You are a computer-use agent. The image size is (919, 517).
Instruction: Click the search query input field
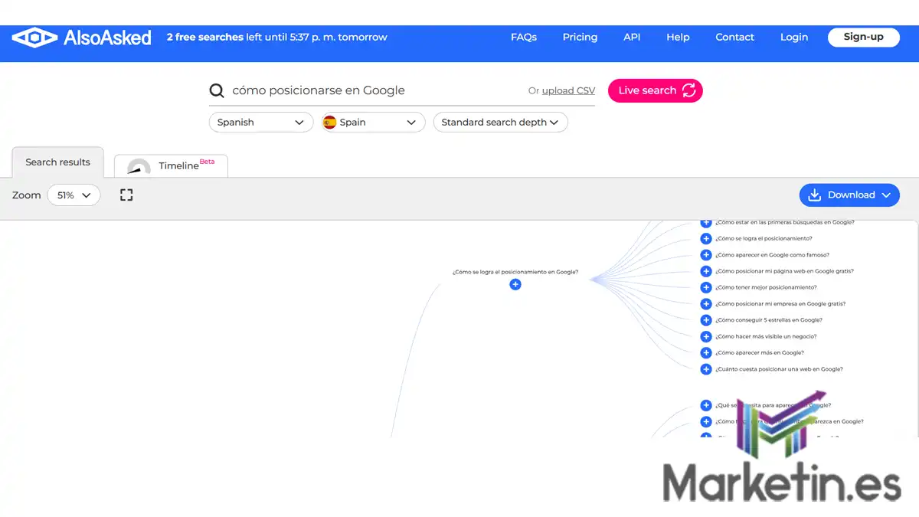click(x=345, y=90)
